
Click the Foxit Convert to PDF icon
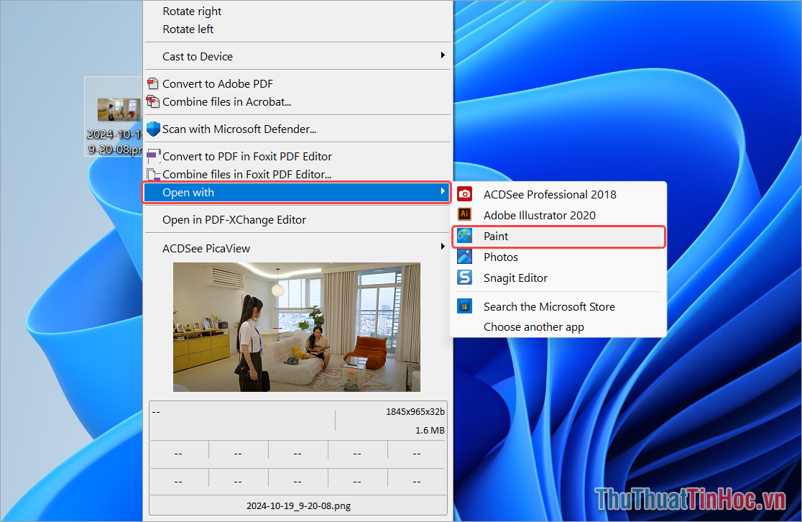[x=153, y=156]
